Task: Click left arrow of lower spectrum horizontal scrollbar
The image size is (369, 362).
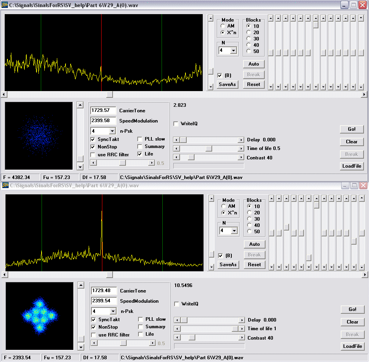Action: (4, 275)
